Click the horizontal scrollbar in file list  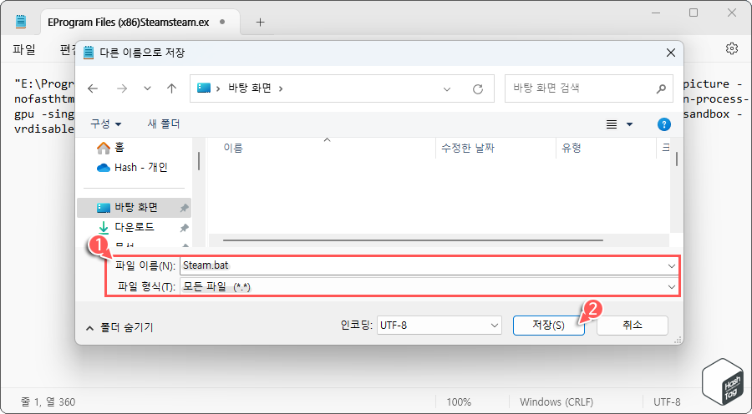pyautogui.click(x=413, y=240)
